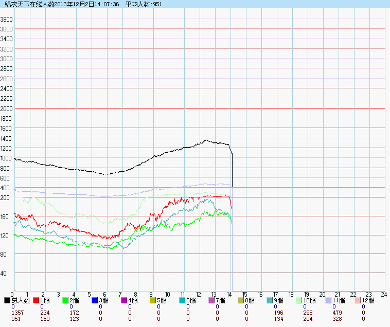Click the 7服 legend label text
The height and width of the screenshot is (327, 390).
tap(221, 300)
